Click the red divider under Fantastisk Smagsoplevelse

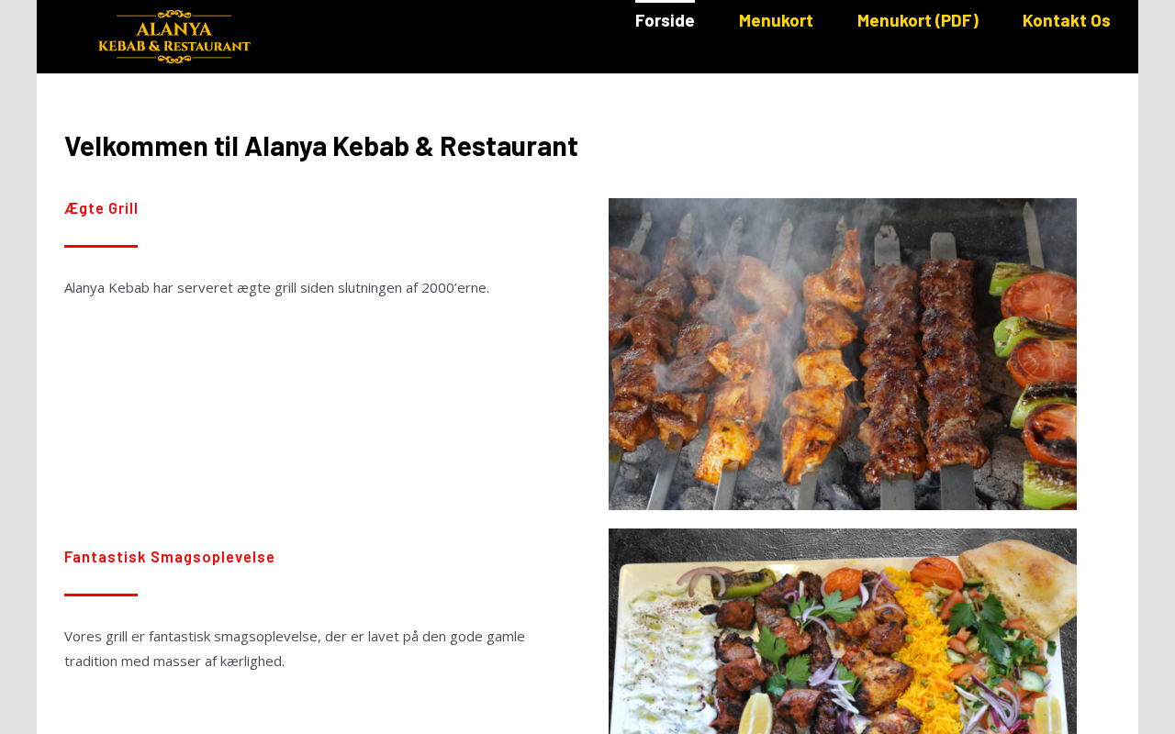click(101, 595)
